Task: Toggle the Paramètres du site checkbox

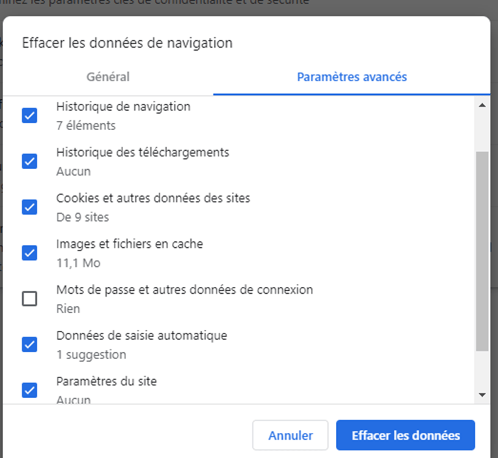Action: 29,390
